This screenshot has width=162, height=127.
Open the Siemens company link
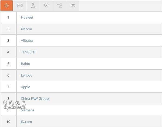click(28, 110)
